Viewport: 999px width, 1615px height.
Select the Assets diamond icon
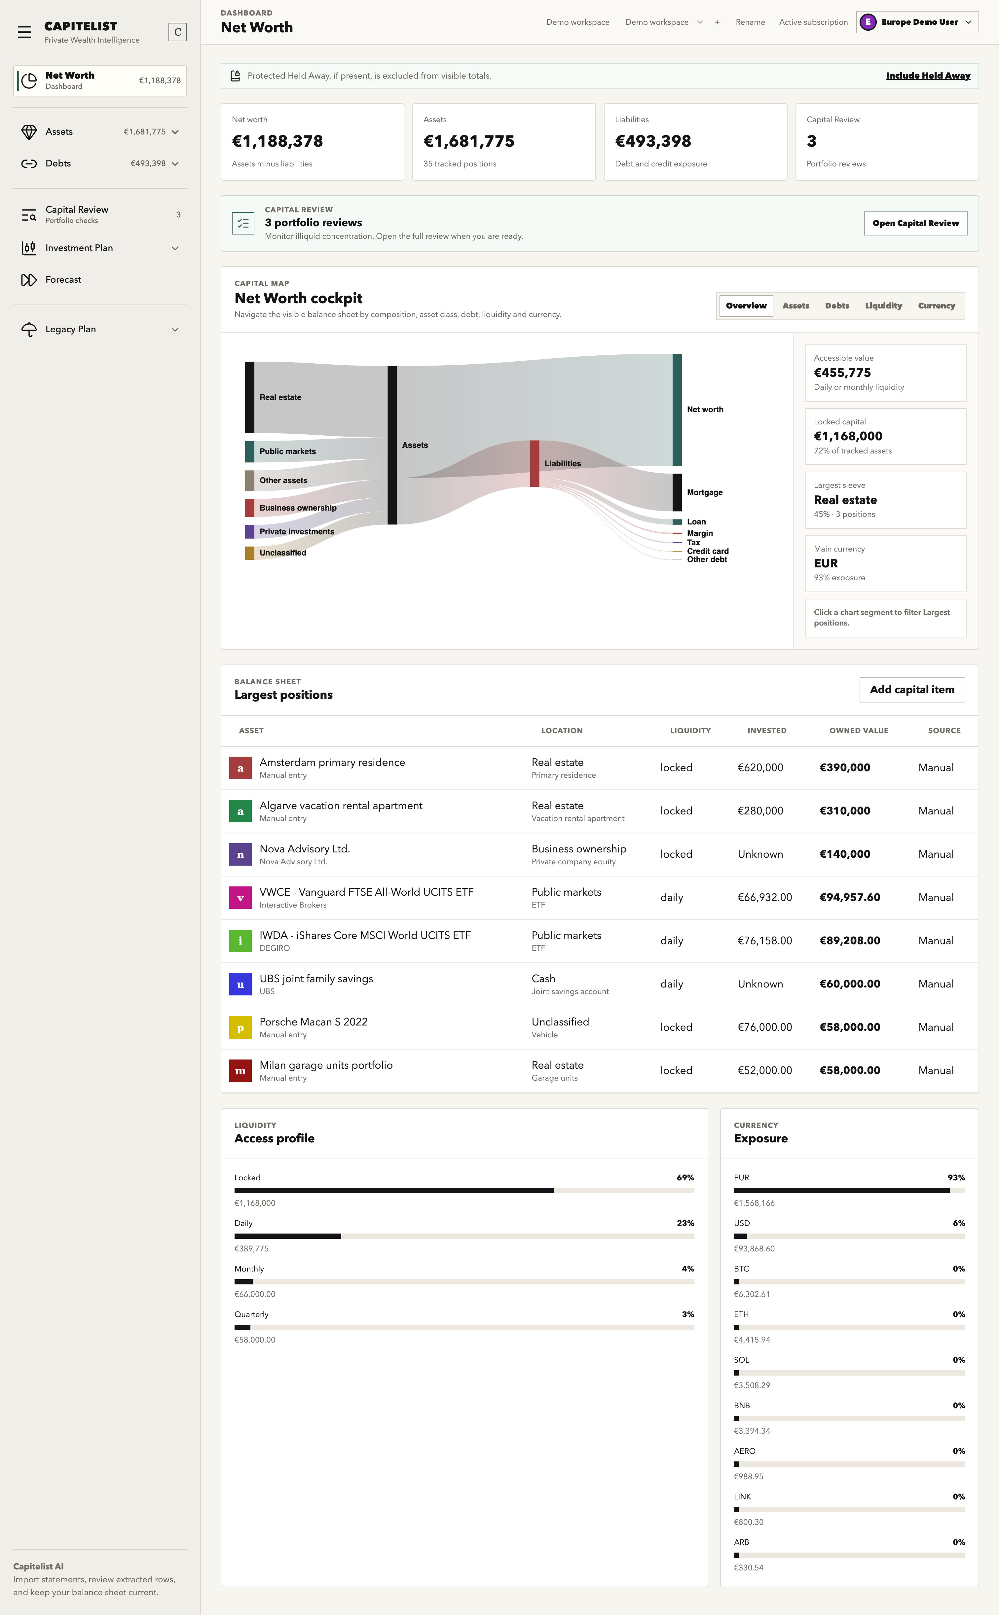point(29,132)
